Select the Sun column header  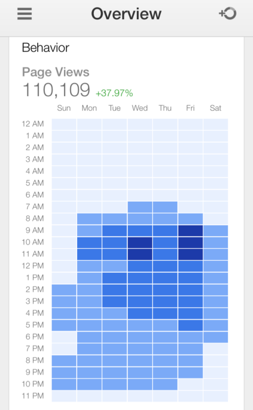[64, 108]
